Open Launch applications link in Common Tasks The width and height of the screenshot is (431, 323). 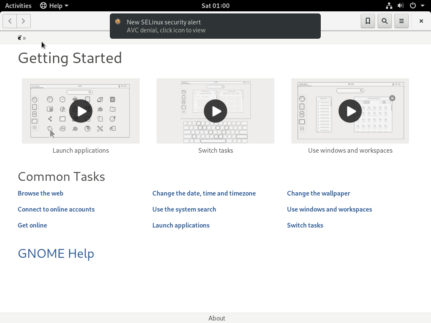click(181, 225)
